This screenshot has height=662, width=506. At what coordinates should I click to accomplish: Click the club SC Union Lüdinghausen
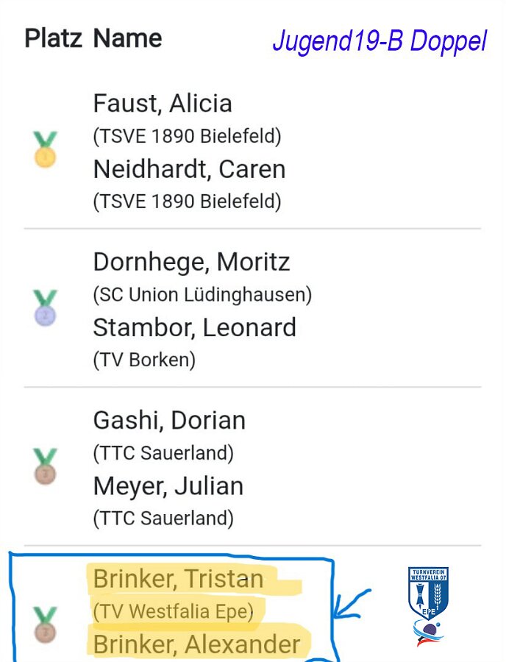click(202, 295)
